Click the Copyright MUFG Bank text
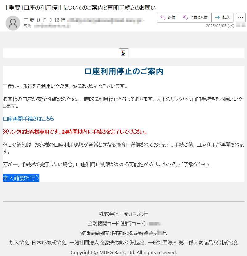 [124, 252]
